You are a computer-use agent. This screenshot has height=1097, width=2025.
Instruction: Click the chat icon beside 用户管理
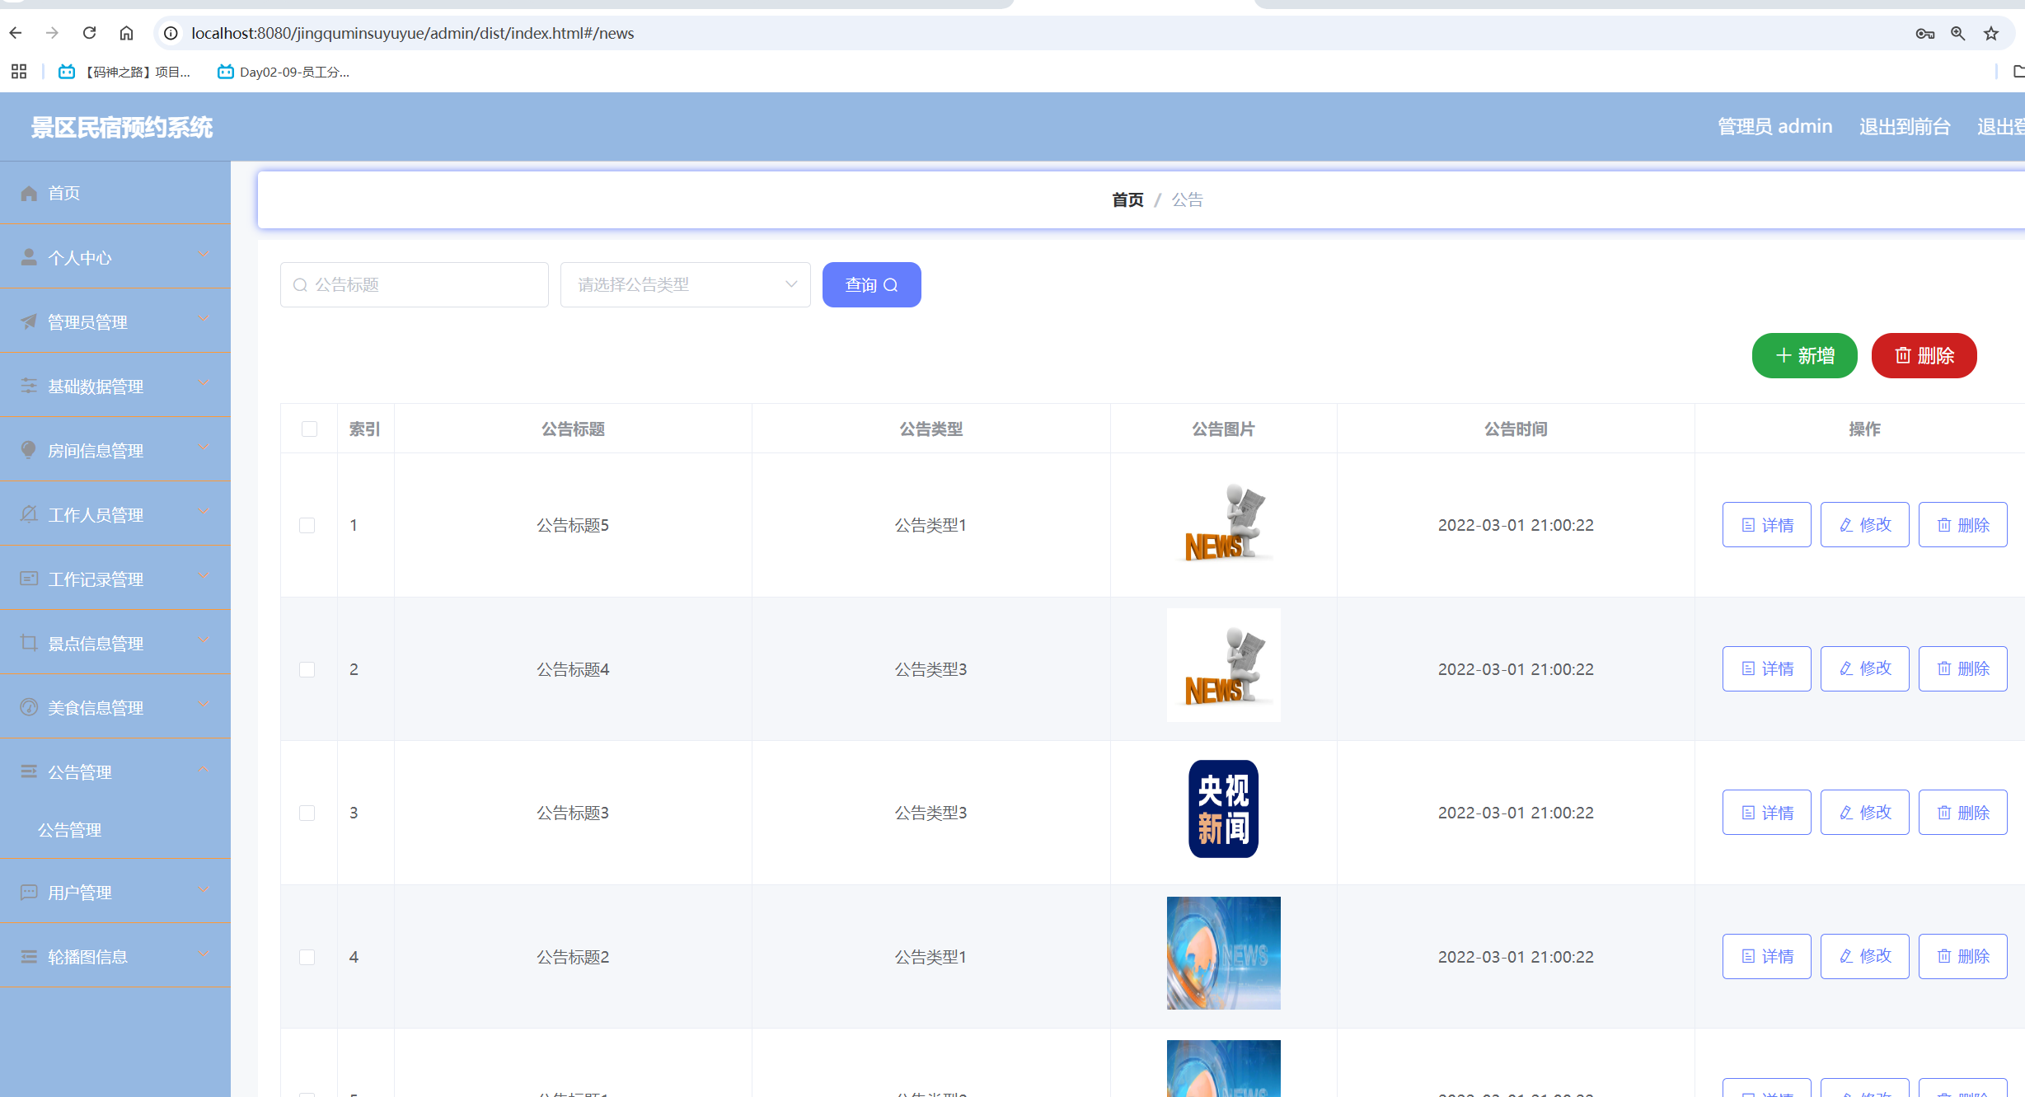point(29,892)
